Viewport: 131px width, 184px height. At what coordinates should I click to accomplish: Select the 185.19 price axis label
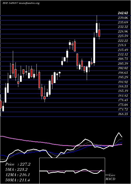coord(123,91)
